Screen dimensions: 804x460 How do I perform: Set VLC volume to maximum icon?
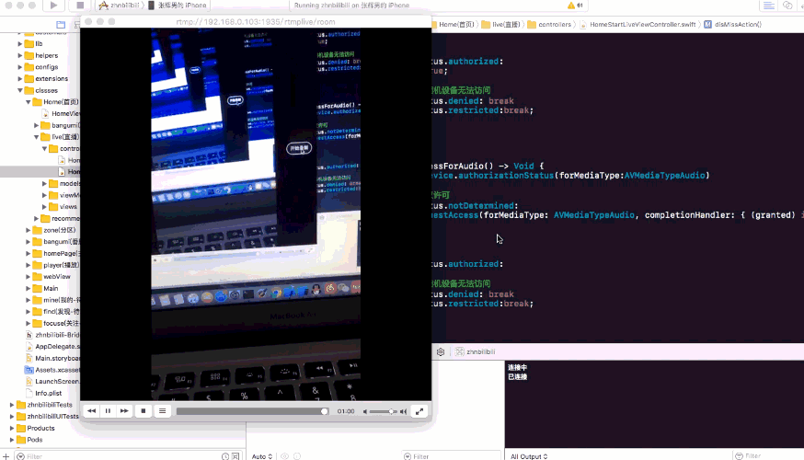point(404,411)
